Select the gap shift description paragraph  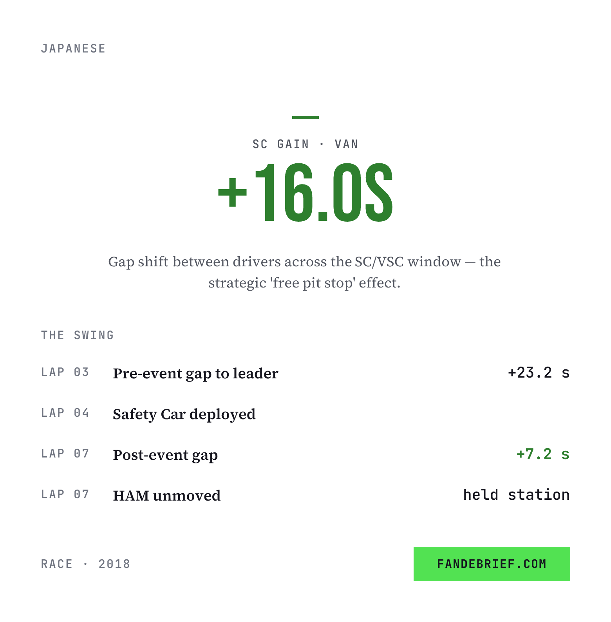pos(305,272)
